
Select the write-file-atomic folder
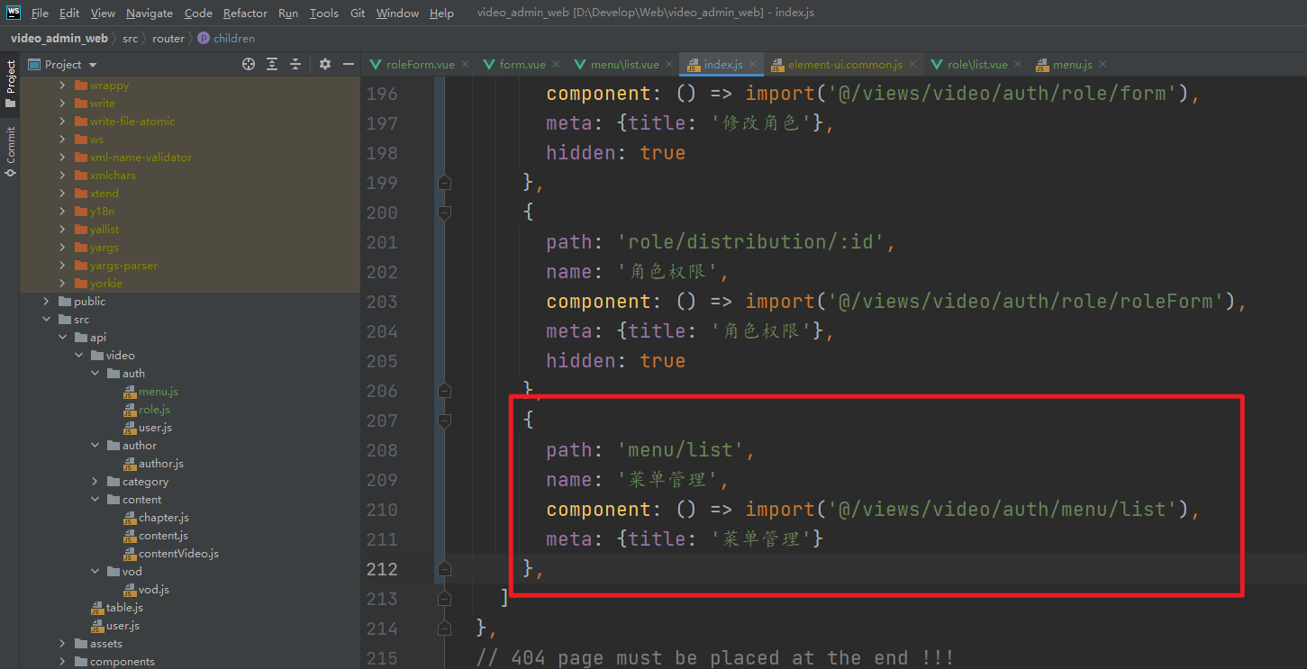132,122
